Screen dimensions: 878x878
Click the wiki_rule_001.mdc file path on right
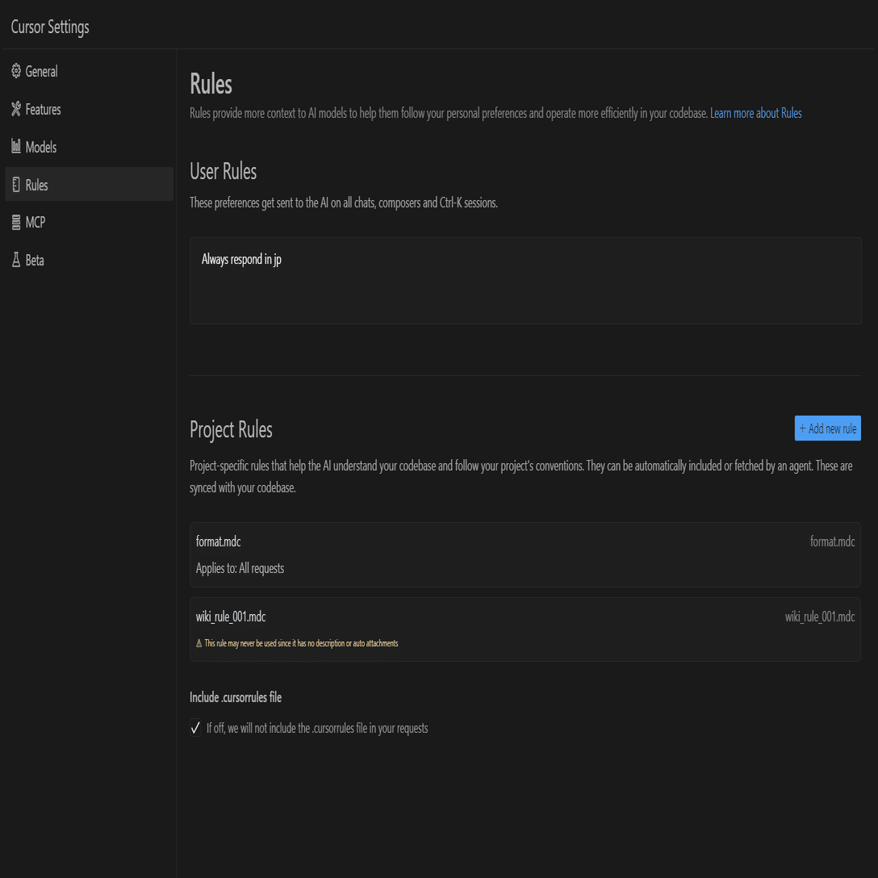(x=819, y=617)
